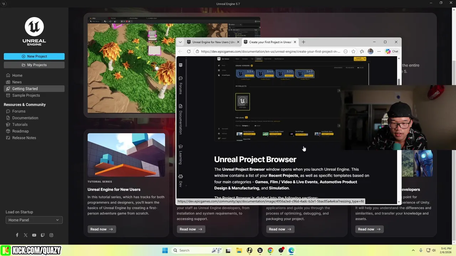Close the Create your First Project tab
The height and width of the screenshot is (256, 456).
tap(295, 42)
